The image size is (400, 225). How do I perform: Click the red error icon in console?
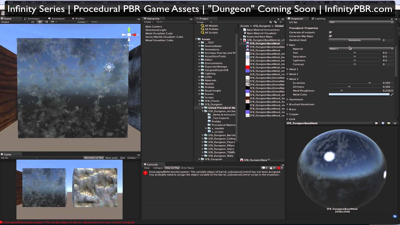click(145, 173)
